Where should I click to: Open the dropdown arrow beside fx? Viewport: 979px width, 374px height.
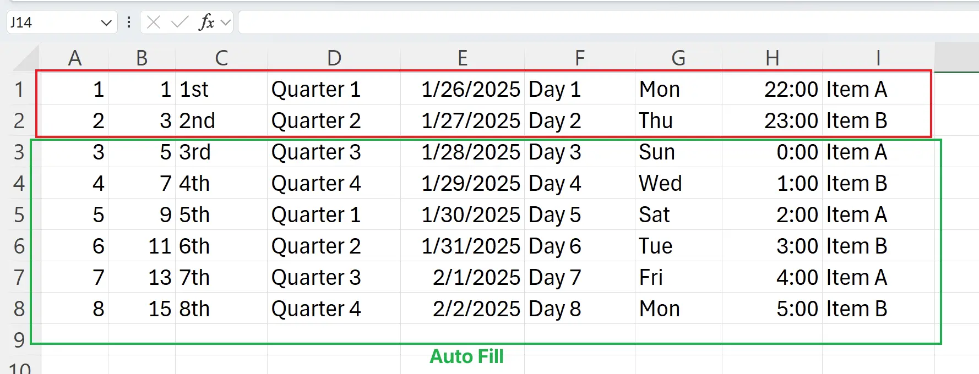point(225,23)
